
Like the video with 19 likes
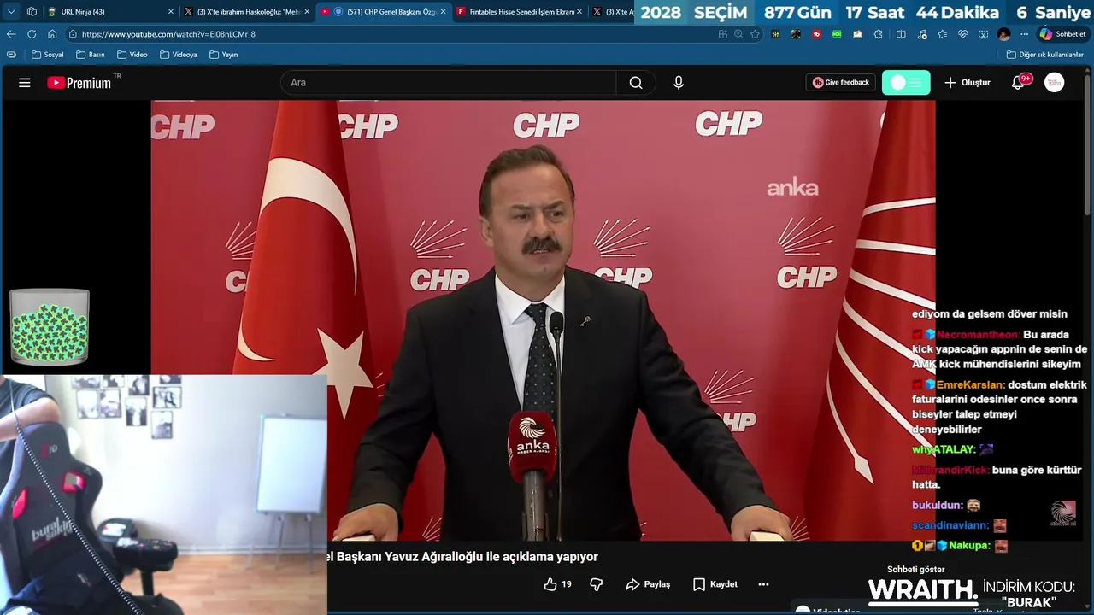point(557,584)
